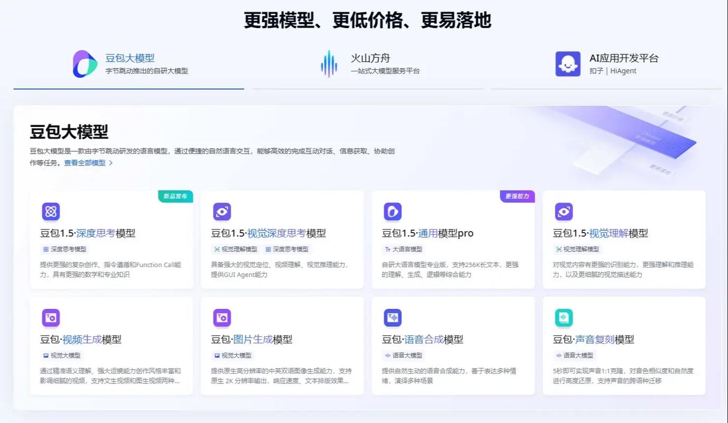Click the 更强能力 badge
The height and width of the screenshot is (423, 728).
pyautogui.click(x=518, y=196)
